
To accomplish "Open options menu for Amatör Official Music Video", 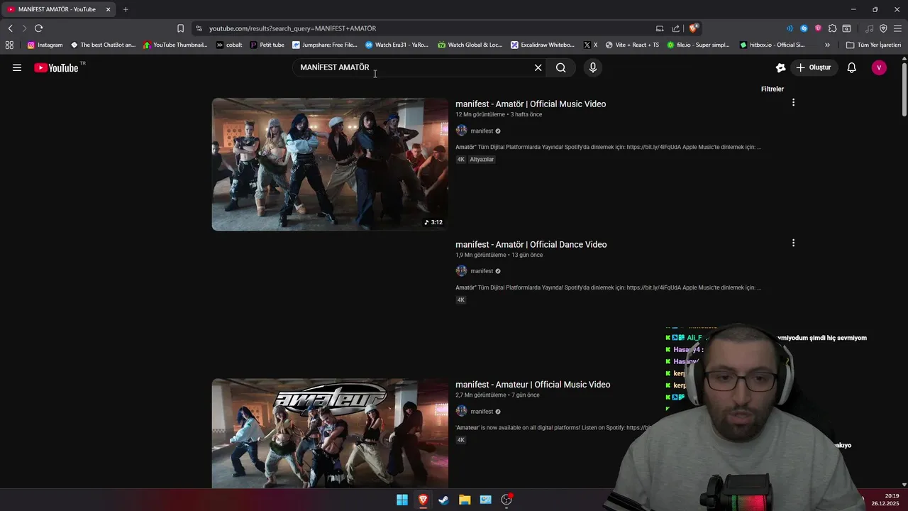I will (793, 102).
